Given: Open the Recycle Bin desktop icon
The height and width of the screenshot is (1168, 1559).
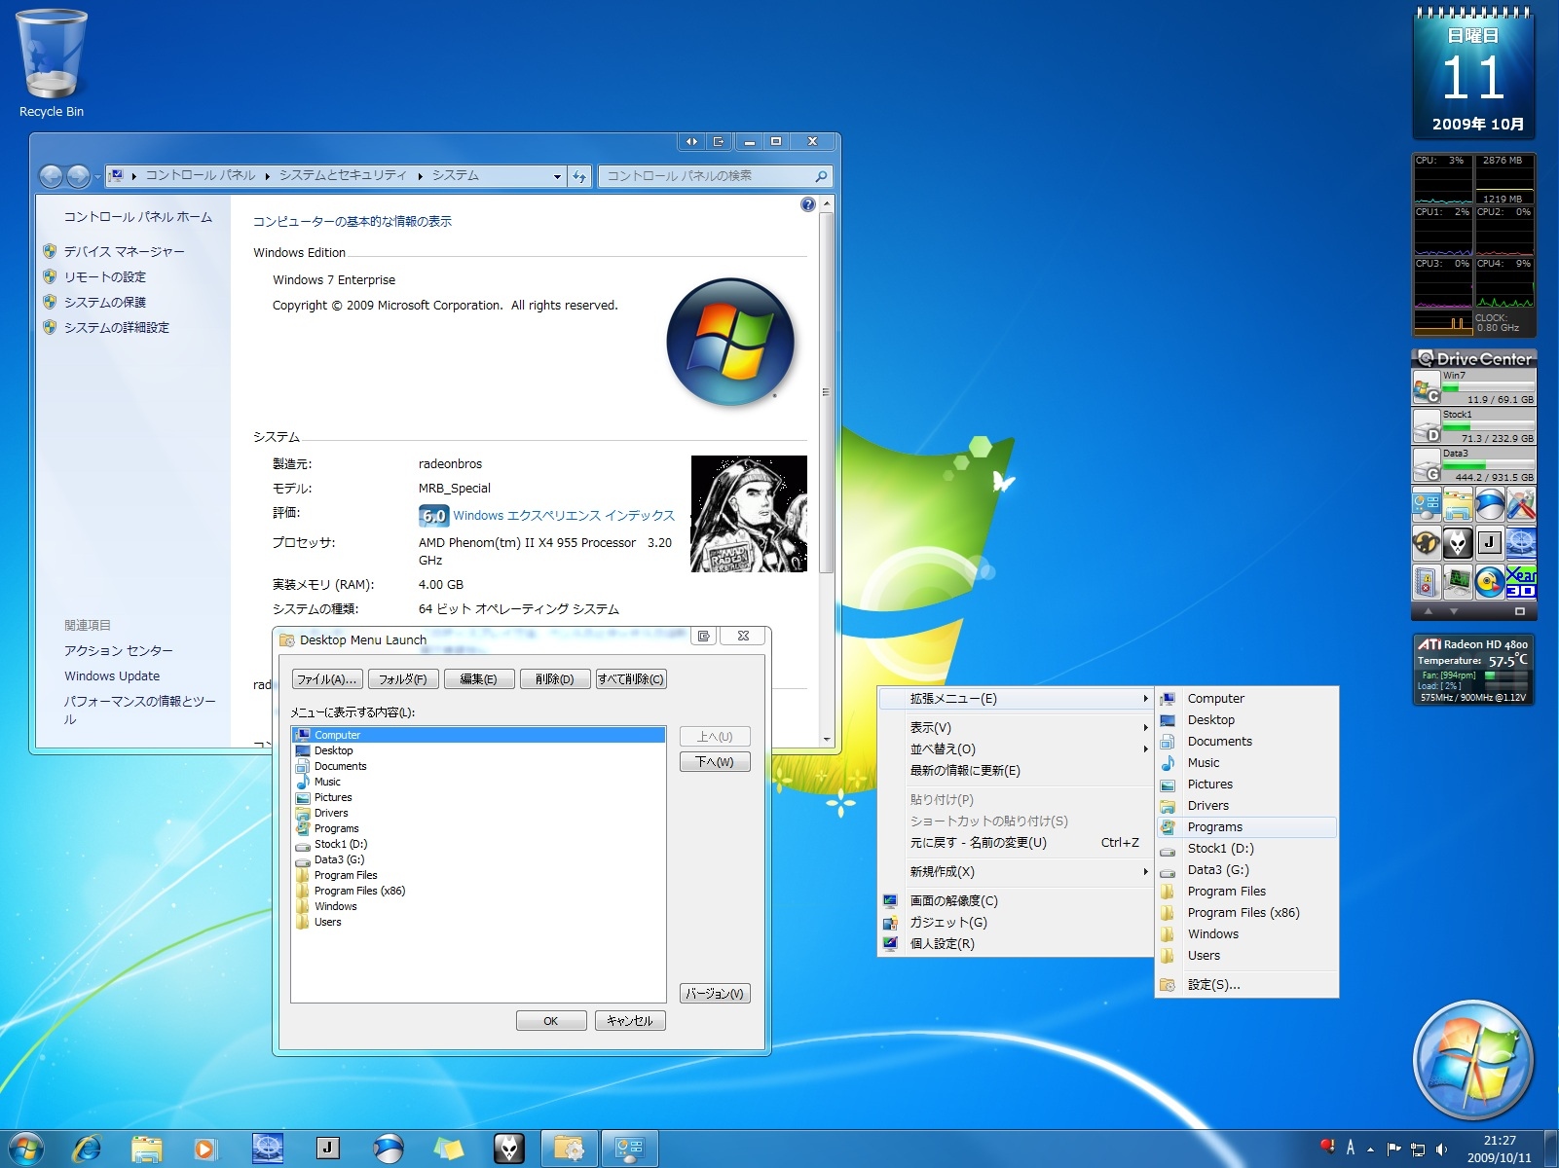Looking at the screenshot, I should click(x=52, y=63).
